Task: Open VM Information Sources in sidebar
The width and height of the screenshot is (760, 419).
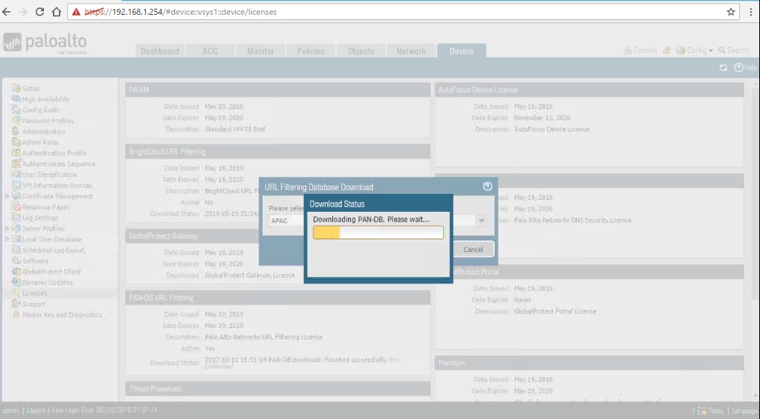Action: 57,185
